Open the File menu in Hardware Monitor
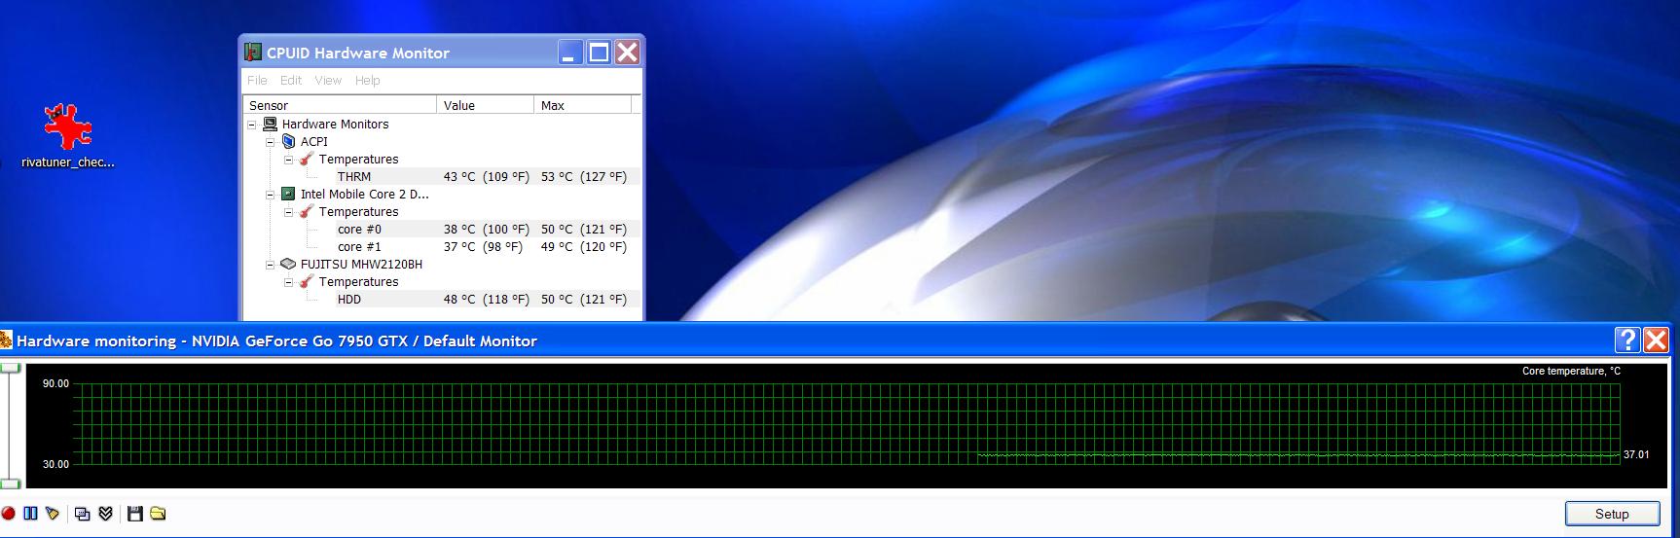Viewport: 1680px width, 538px height. coord(257,80)
